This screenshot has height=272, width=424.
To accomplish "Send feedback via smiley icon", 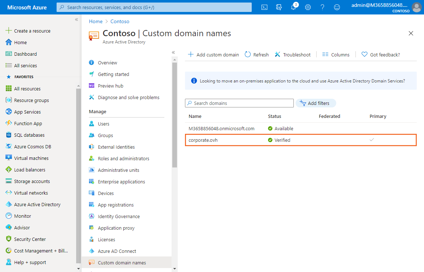I will pyautogui.click(x=337, y=7).
